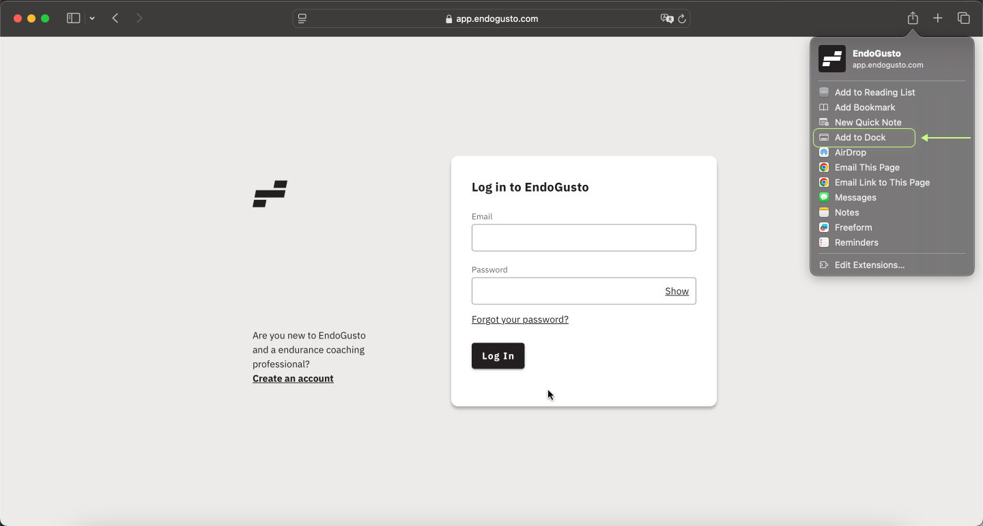Open the page menu icon in address bar
This screenshot has width=983, height=526.
coord(302,18)
